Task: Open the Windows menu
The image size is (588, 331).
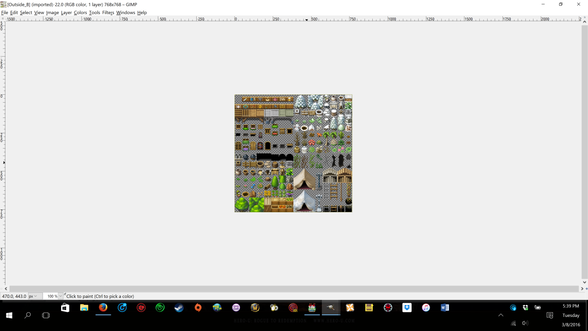Action: 126,12
